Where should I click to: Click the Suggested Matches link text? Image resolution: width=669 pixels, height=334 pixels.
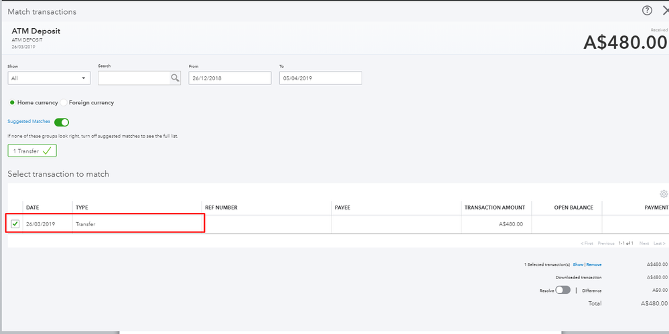pos(29,122)
